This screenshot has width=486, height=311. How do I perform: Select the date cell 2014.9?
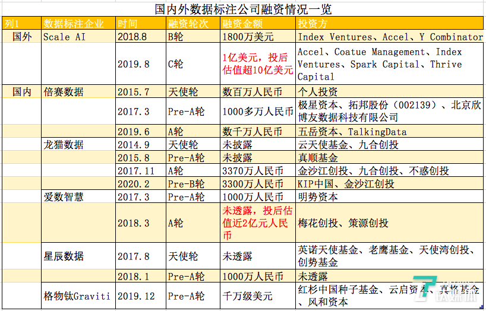pos(141,144)
